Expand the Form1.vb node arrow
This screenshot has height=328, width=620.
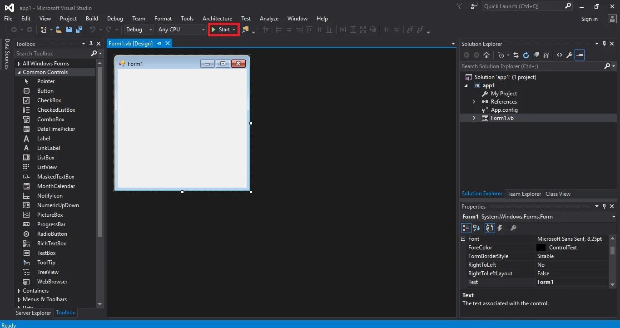coord(474,118)
